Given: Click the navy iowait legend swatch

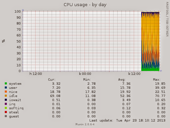Looking at the screenshot, I should point(6,100).
